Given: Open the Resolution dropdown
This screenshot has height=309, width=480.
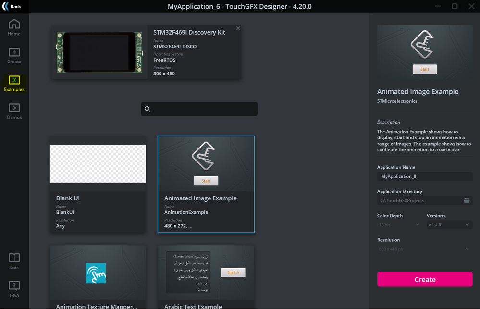Looking at the screenshot, I should click(425, 249).
